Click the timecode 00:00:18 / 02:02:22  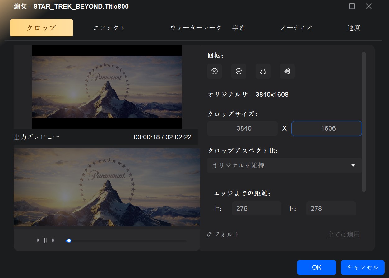pyautogui.click(x=163, y=137)
